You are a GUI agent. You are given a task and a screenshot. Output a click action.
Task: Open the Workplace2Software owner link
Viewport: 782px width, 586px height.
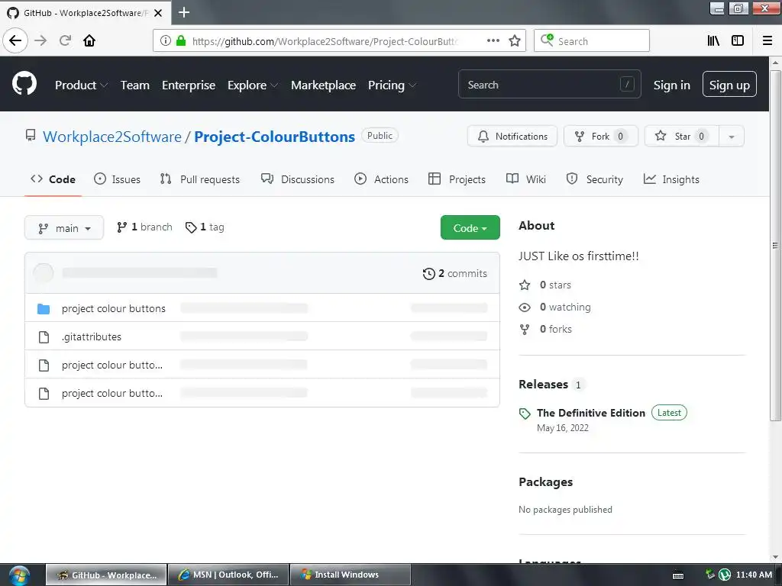click(112, 137)
